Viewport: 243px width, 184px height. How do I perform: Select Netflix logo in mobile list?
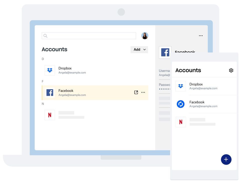[181, 122]
